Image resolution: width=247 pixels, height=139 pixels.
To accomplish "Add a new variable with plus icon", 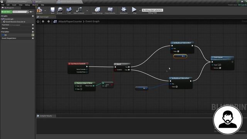I will (x=33, y=32).
